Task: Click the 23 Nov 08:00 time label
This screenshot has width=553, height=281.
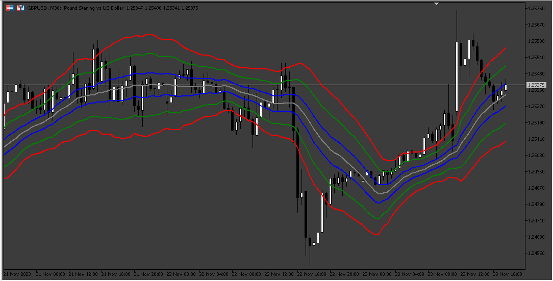Action: (442, 274)
